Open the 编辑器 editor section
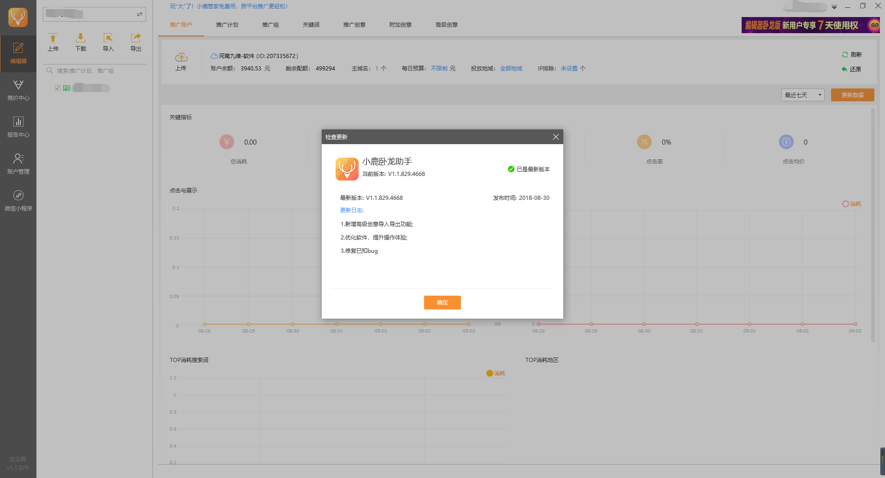The height and width of the screenshot is (478, 885). (x=18, y=53)
